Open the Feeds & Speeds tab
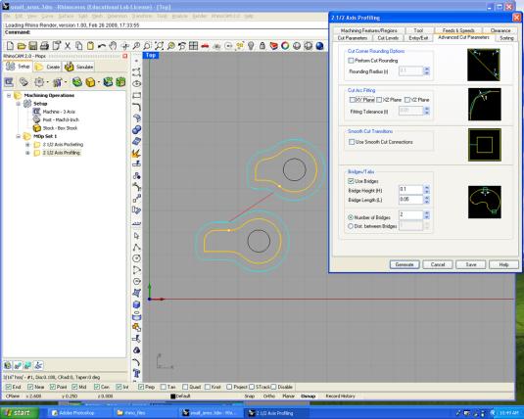Viewport: 524px width, 419px height. click(458, 30)
